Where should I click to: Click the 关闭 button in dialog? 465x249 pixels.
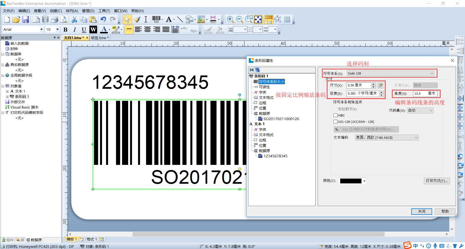[x=421, y=212]
